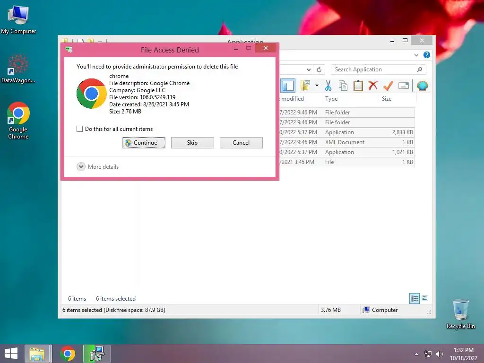The width and height of the screenshot is (484, 363).
Task: Click the Computer label in status bar
Action: pyautogui.click(x=385, y=310)
